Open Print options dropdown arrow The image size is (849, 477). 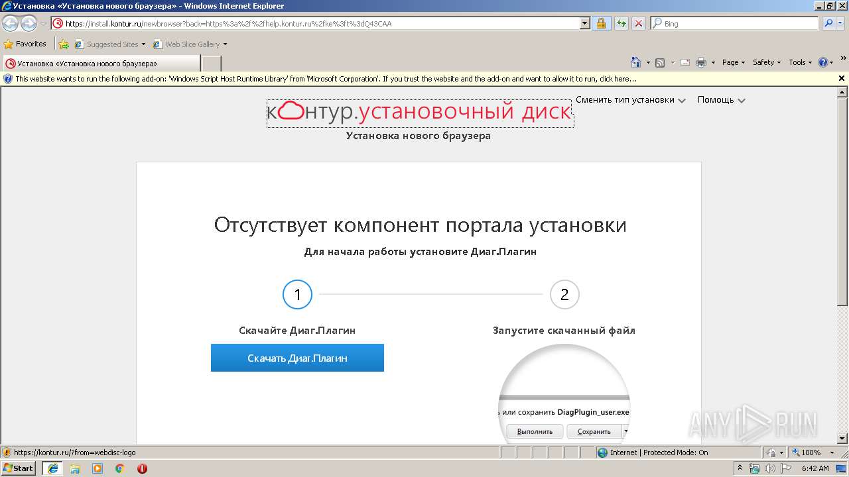pos(713,62)
